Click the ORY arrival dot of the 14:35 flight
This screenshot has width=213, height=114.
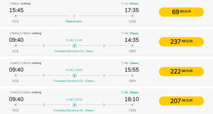pos(132,46)
